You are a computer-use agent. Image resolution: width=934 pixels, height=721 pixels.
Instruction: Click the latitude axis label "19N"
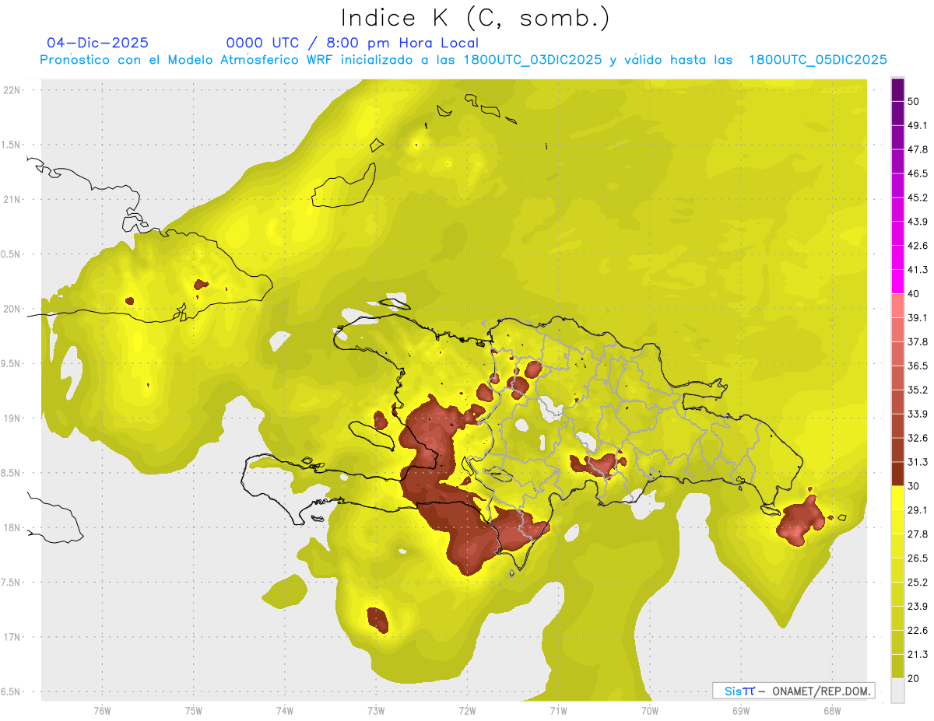point(12,418)
